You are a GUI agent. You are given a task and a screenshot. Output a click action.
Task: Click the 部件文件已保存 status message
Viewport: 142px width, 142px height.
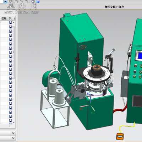pyautogui.click(x=114, y=7)
